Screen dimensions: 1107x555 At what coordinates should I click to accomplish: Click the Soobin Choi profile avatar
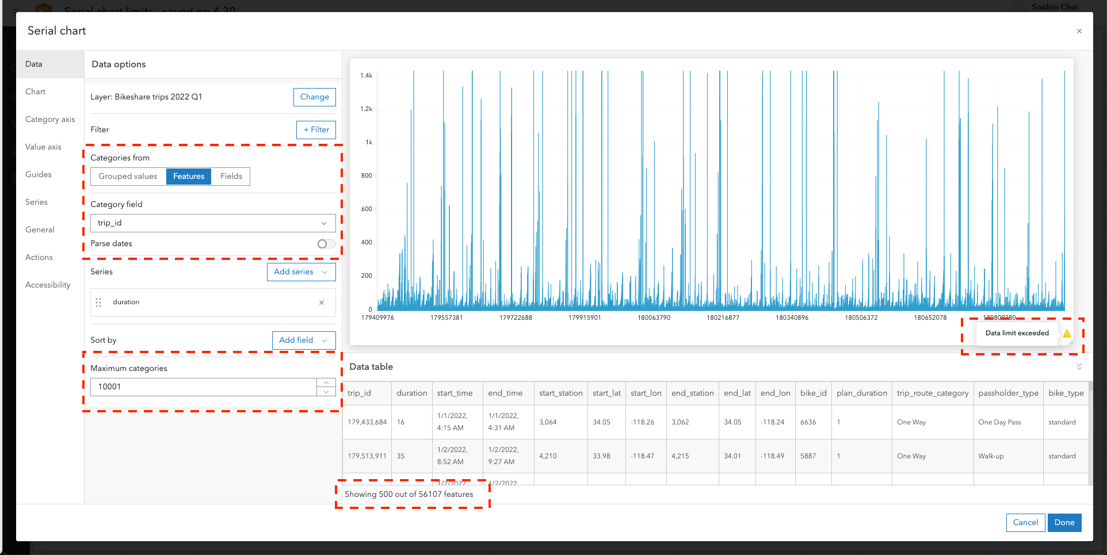tap(1016, 7)
